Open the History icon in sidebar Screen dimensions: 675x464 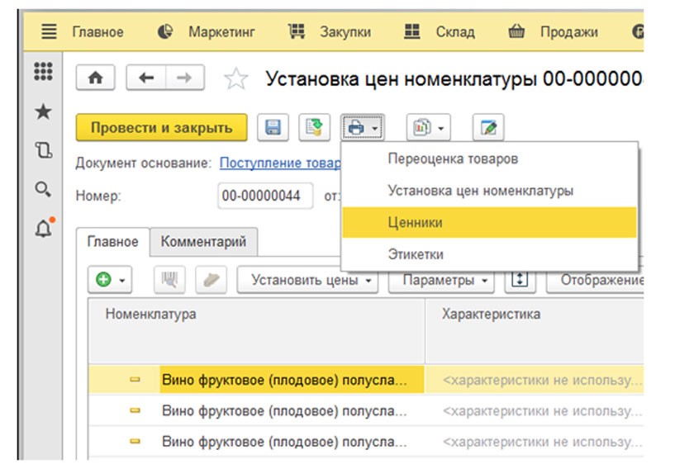[x=43, y=150]
